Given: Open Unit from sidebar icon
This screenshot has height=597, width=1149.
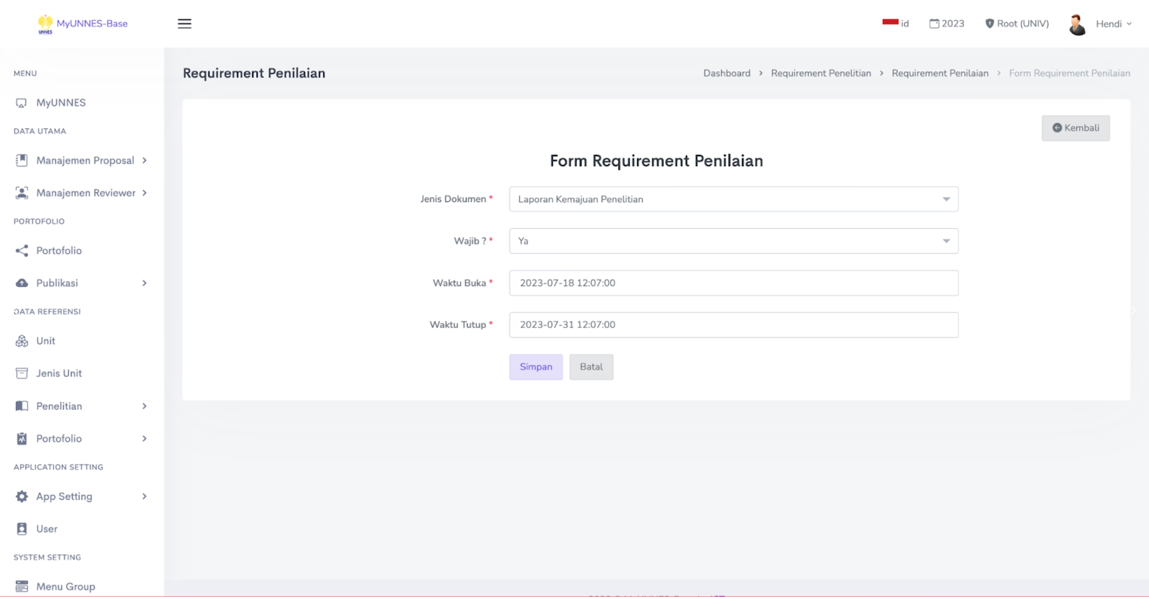Looking at the screenshot, I should point(21,341).
